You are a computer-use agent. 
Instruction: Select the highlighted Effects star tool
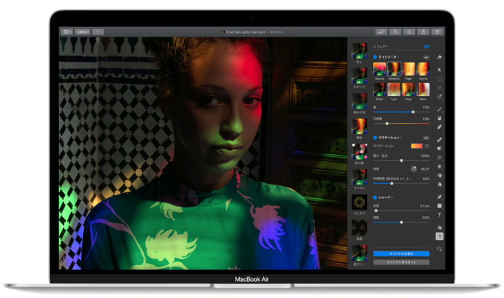pyautogui.click(x=439, y=237)
